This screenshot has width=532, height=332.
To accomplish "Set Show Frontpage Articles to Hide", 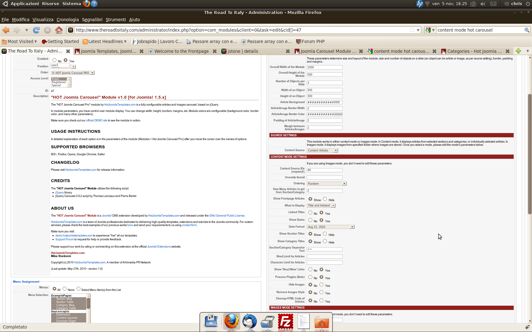I will coord(325,199).
